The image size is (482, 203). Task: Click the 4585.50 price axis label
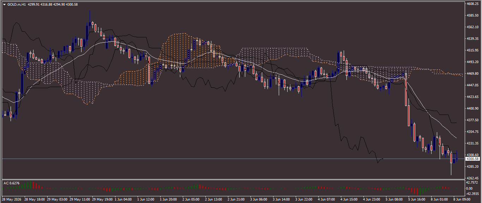coord(472,16)
